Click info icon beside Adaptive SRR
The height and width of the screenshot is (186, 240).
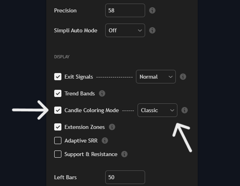105,140
